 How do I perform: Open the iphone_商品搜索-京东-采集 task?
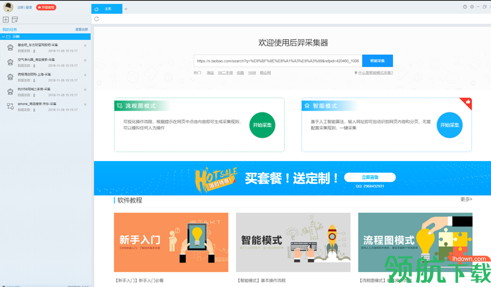click(x=37, y=104)
